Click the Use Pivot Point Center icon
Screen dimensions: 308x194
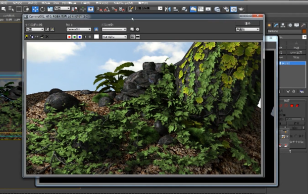pyautogui.click(x=74, y=9)
